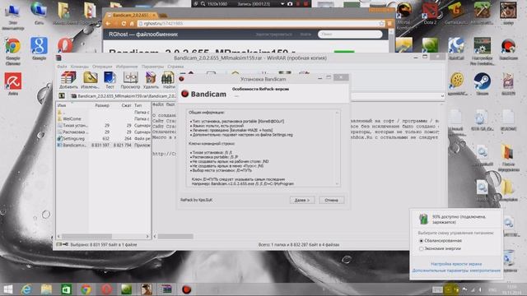Select Chrome tab Bandicam_2.0.2.655
This screenshot has width=527, height=296.
point(130,15)
